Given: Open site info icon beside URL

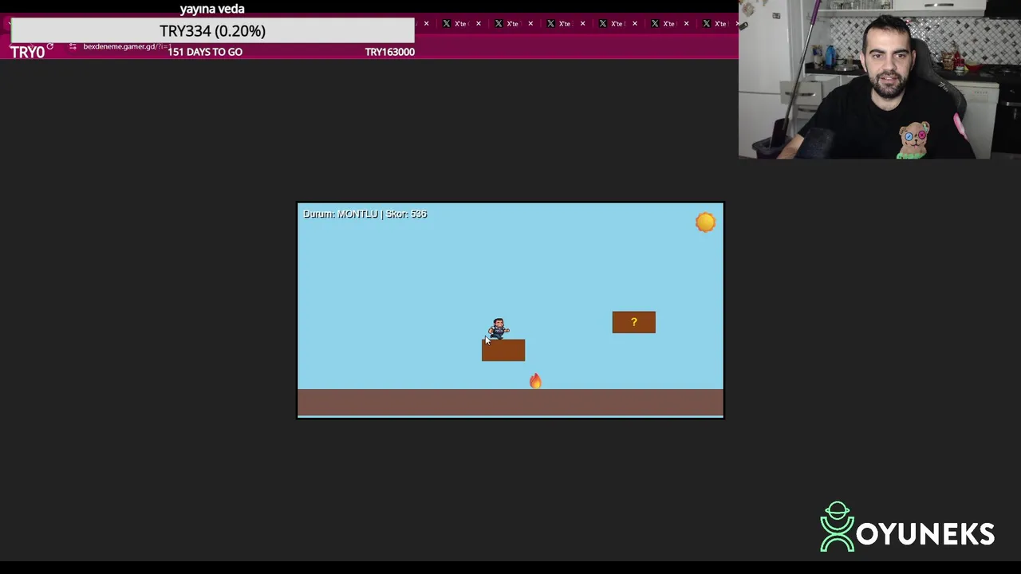Looking at the screenshot, I should pyautogui.click(x=73, y=47).
